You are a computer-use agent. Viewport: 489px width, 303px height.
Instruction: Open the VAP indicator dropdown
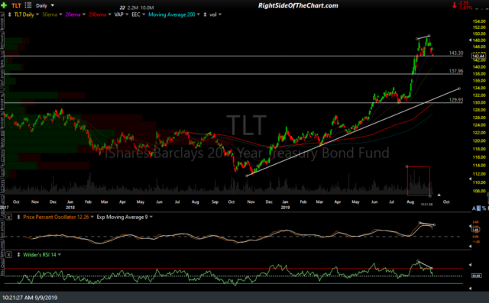click(x=127, y=15)
